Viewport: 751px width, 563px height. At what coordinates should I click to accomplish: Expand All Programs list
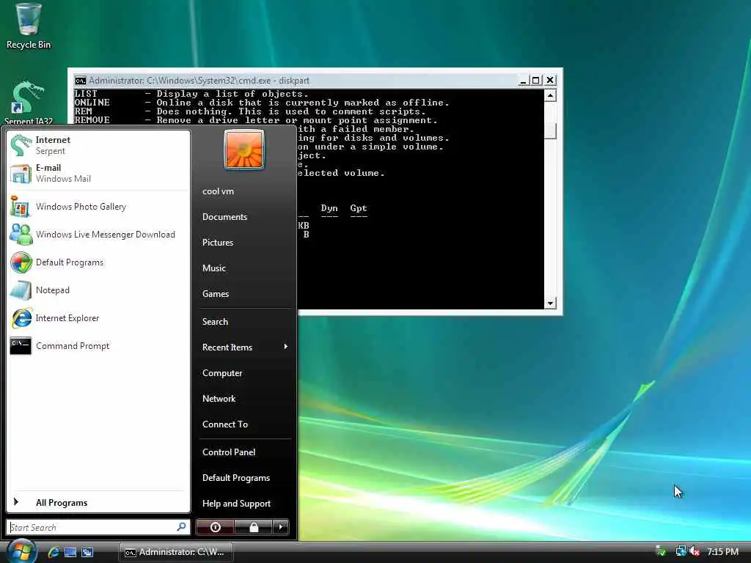[98, 503]
